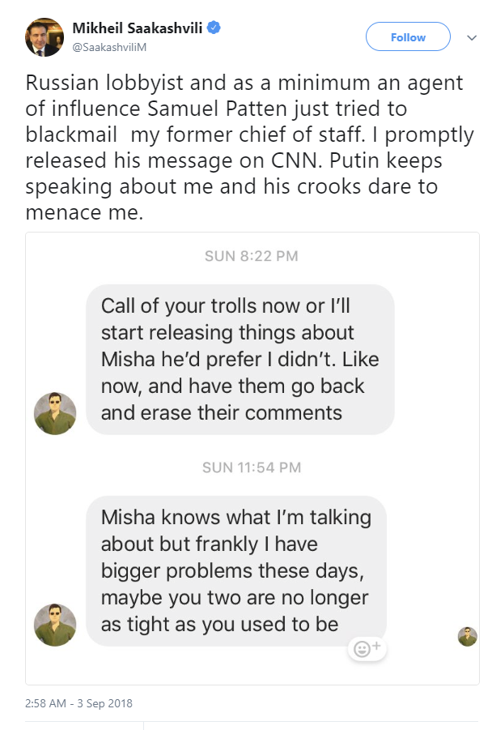The image size is (492, 730).
Task: Open the Mikheil Saakashvili display name link
Action: tap(137, 29)
